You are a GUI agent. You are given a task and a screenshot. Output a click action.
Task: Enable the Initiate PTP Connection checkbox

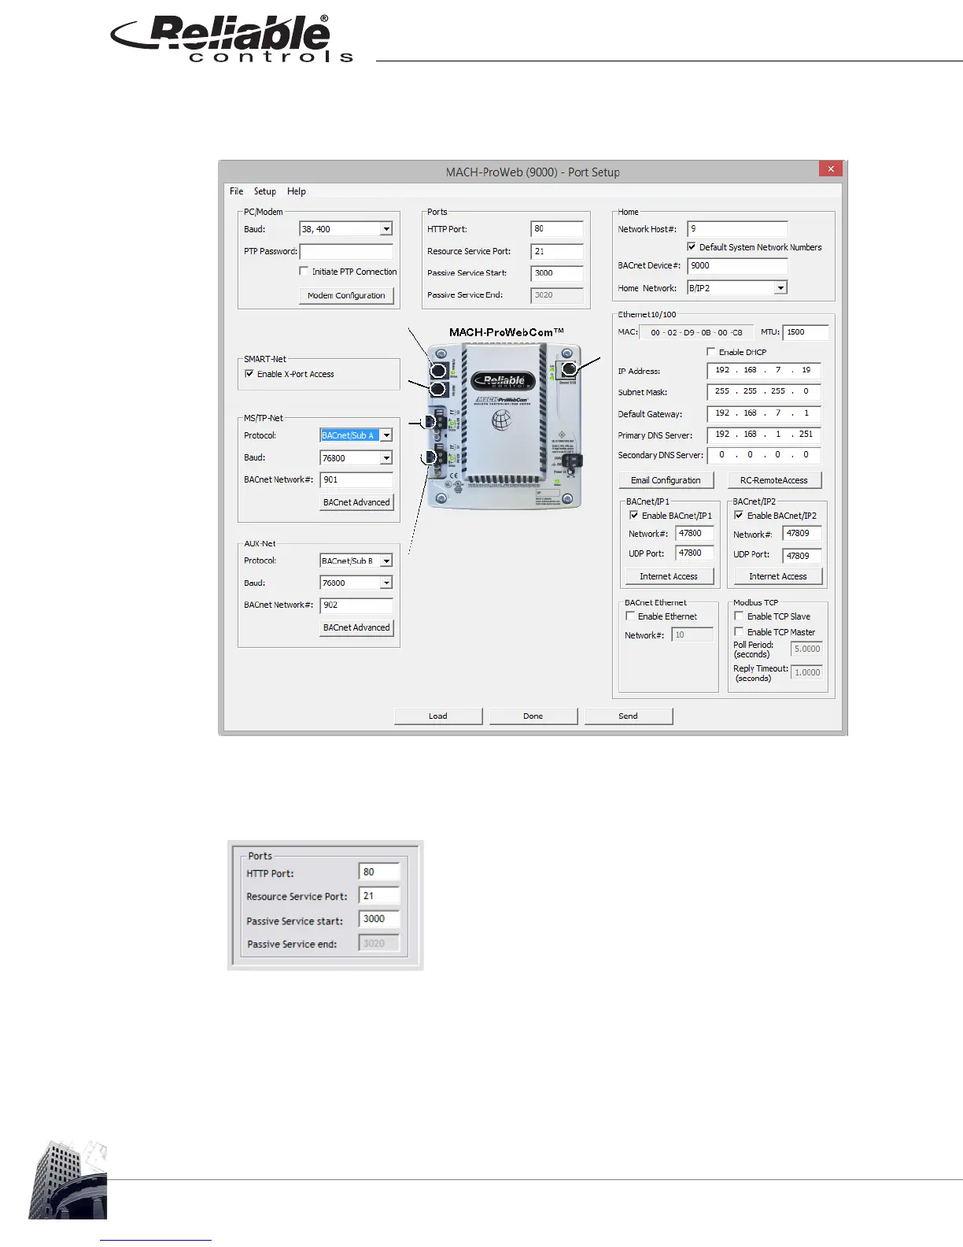[x=304, y=271]
